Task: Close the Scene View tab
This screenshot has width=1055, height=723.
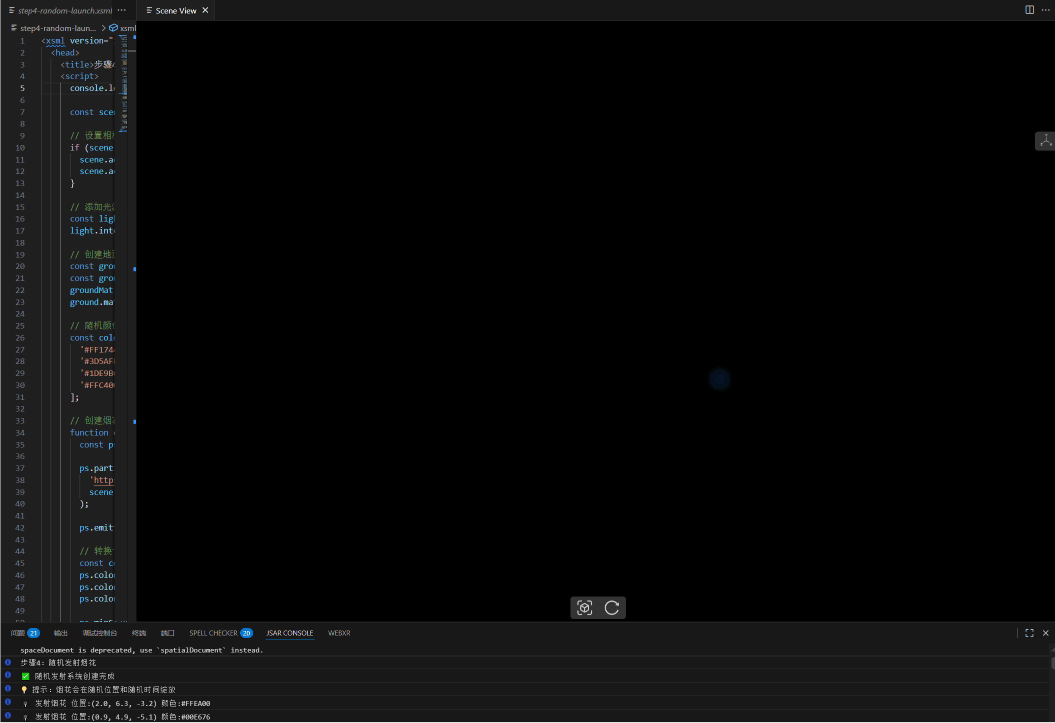Action: pos(205,10)
